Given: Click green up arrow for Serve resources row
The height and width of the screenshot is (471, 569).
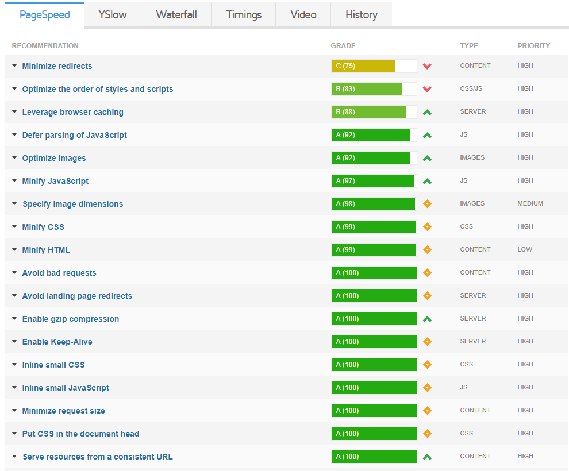Looking at the screenshot, I should pyautogui.click(x=427, y=457).
